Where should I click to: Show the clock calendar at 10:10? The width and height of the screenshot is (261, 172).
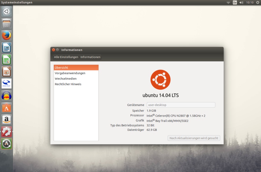[x=250, y=3]
